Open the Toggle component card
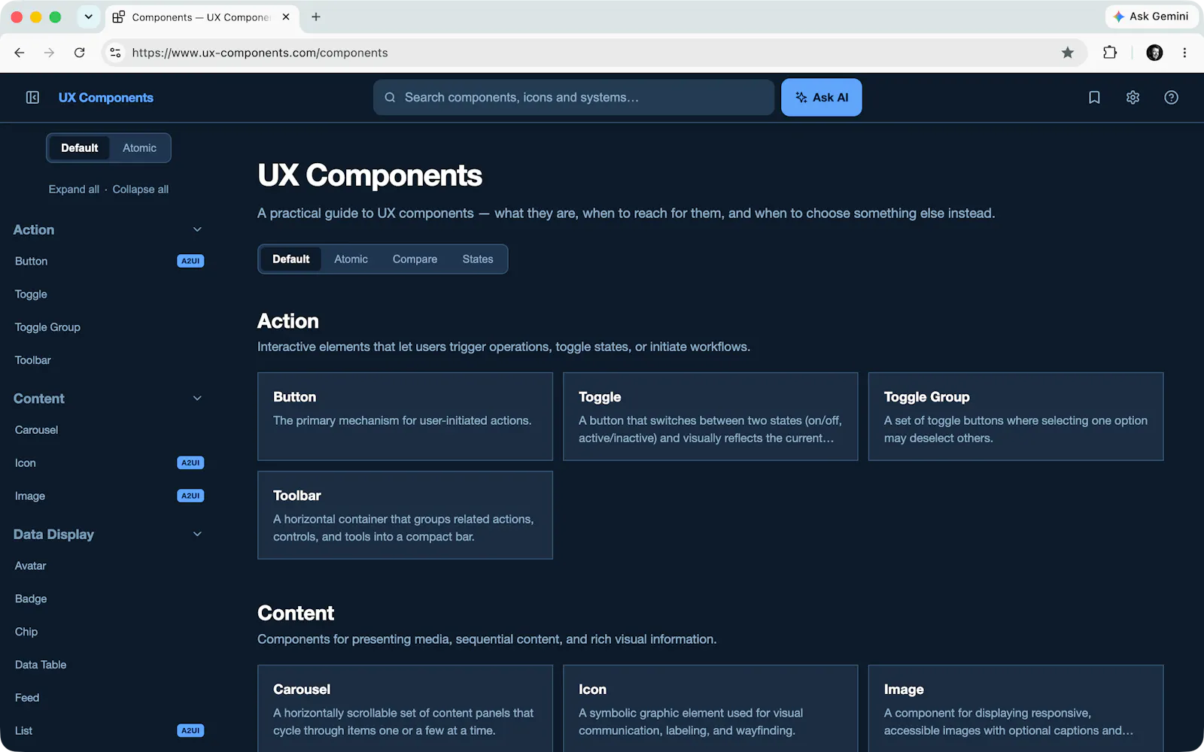Viewport: 1204px width, 752px height. (x=710, y=417)
